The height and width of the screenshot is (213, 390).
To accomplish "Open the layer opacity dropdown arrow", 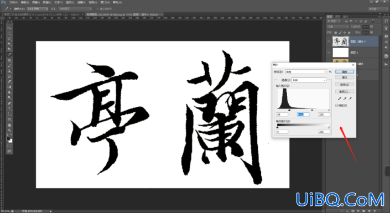I will 371,27.
